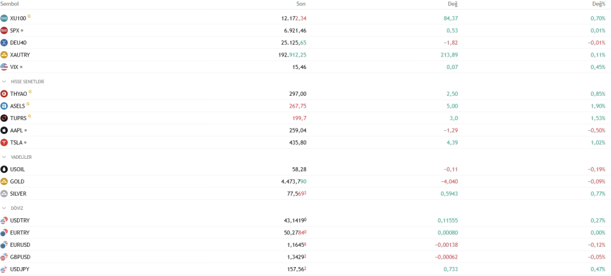Sort by the Son column header
The height and width of the screenshot is (276, 611).
(x=301, y=4)
